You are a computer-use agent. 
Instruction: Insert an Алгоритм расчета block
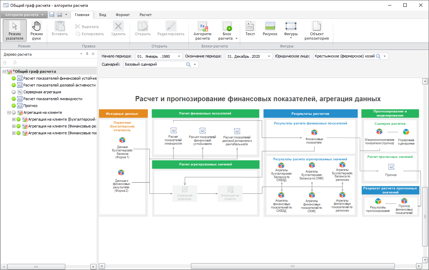(203, 30)
